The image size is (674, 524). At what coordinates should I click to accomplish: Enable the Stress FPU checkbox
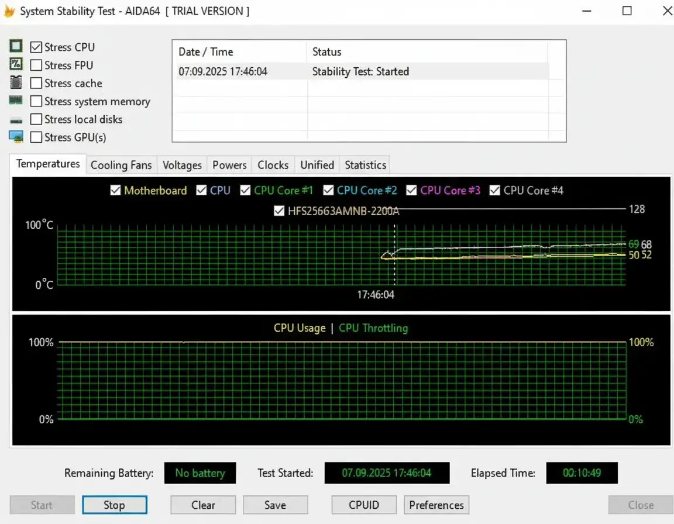pos(36,65)
